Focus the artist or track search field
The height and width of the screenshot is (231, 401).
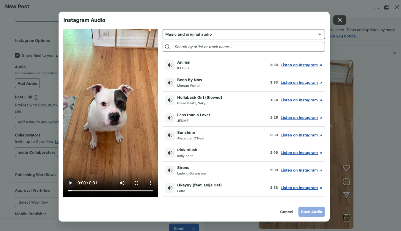coord(244,47)
